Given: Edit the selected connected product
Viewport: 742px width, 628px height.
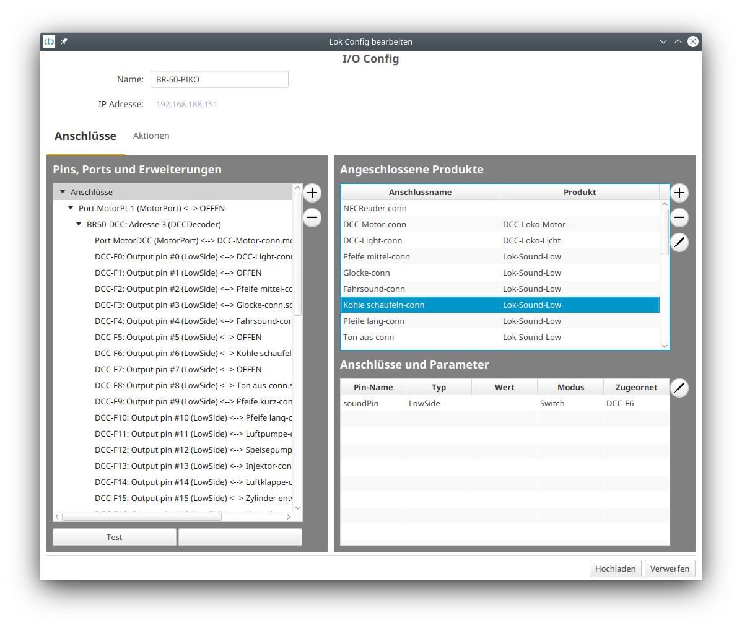Looking at the screenshot, I should click(x=679, y=242).
